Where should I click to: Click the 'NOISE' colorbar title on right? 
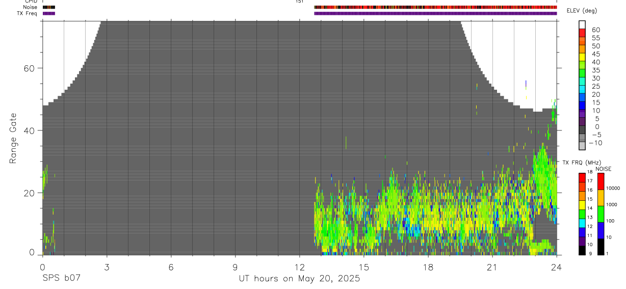tap(604, 169)
